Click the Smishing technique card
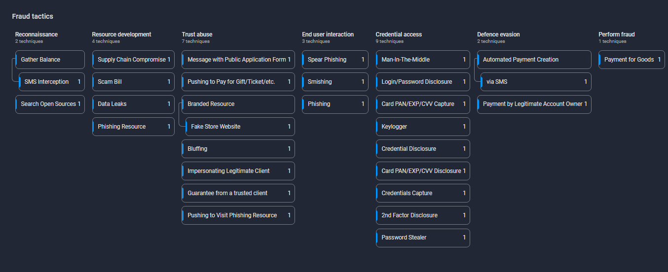Screen dimensions: 668x272 pyautogui.click(x=335, y=82)
